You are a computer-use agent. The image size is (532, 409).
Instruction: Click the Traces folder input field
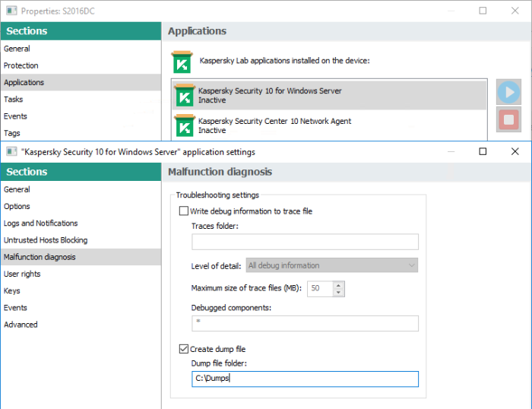305,242
